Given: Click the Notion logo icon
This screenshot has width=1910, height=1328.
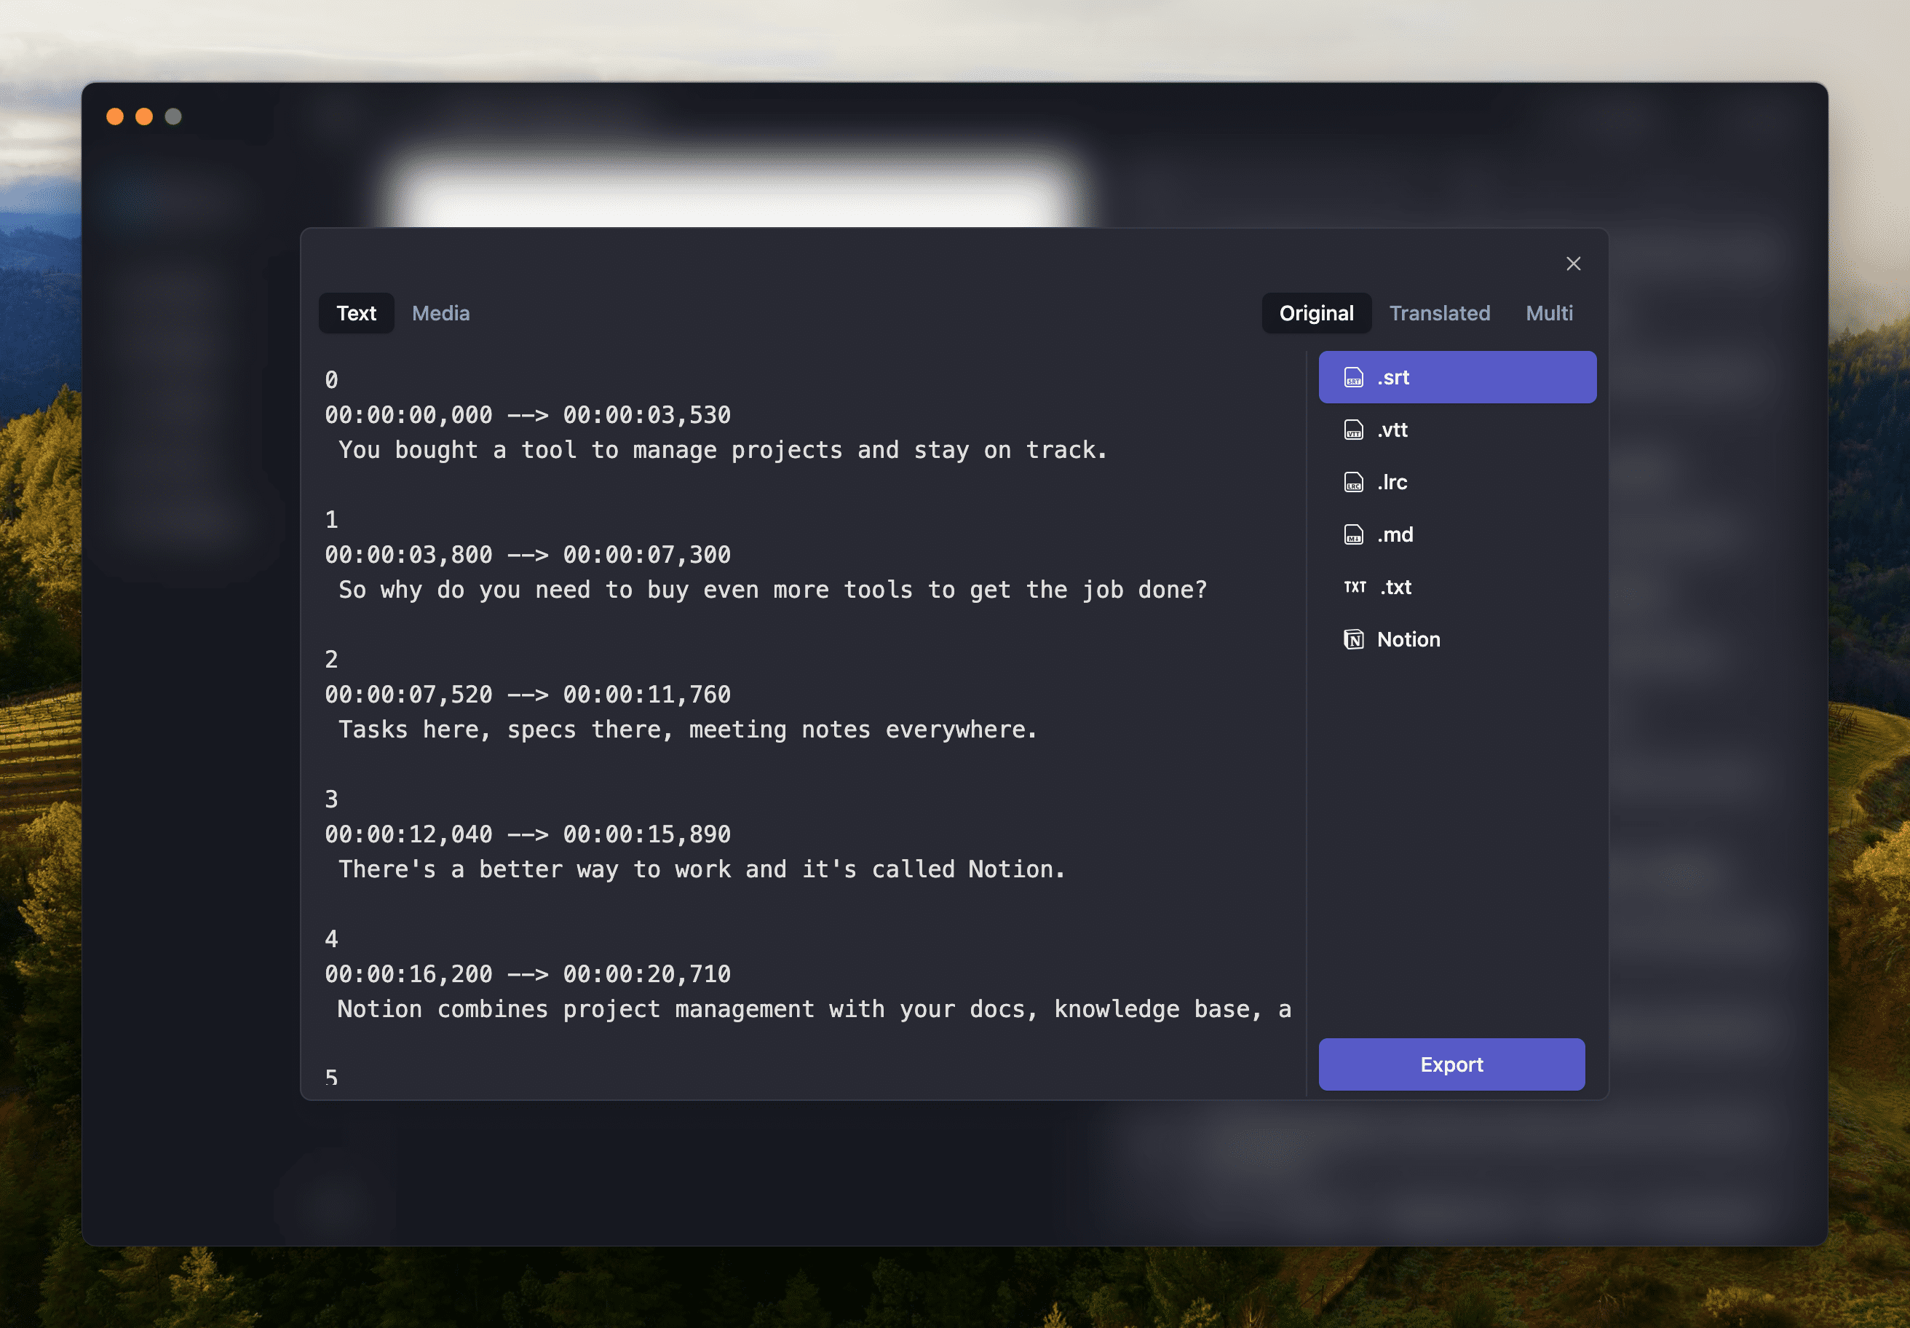Looking at the screenshot, I should 1353,640.
